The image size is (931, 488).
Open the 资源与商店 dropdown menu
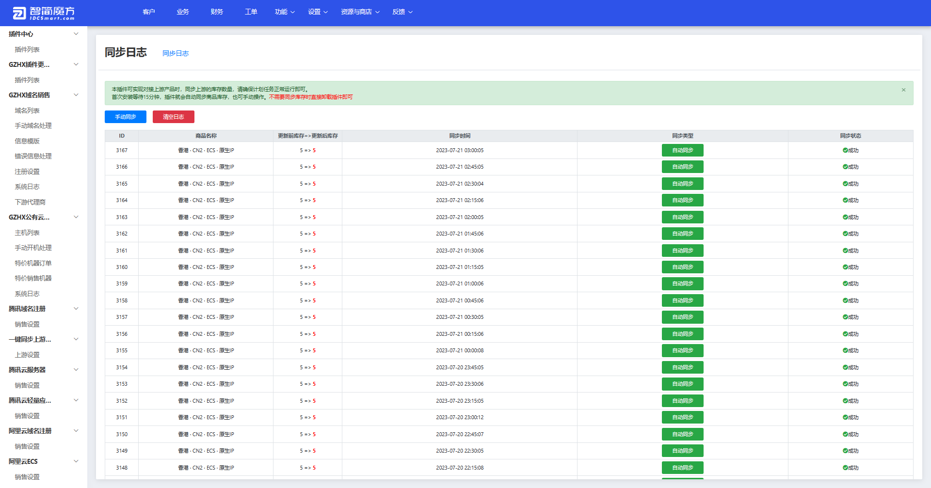[x=360, y=12]
